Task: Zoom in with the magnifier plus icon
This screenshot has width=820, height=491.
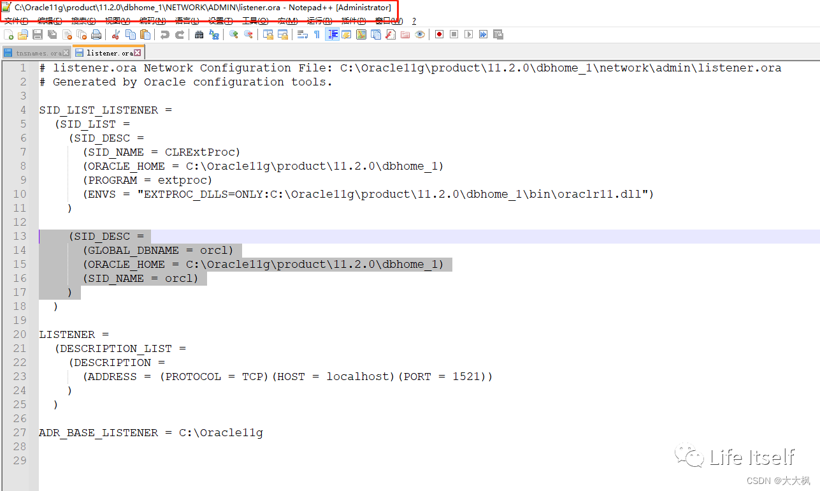Action: 234,34
